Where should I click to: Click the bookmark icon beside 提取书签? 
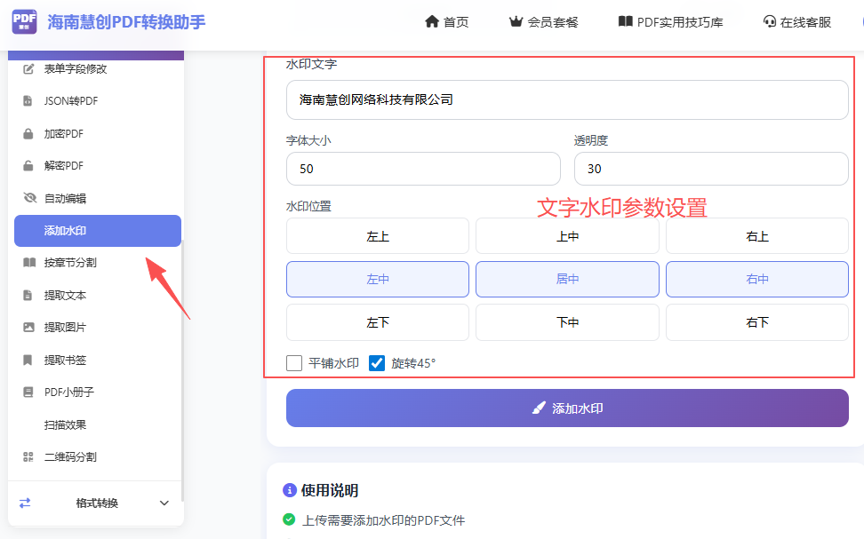(x=28, y=360)
